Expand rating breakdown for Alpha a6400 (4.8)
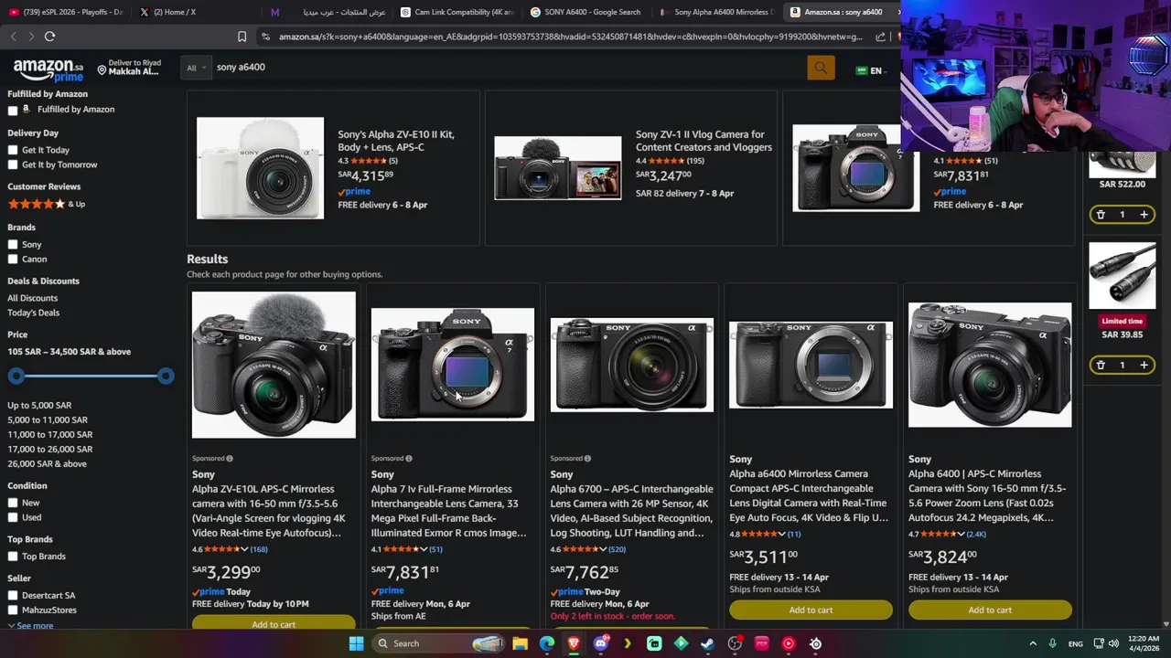Viewport: 1171px width, 658px height. (x=781, y=534)
